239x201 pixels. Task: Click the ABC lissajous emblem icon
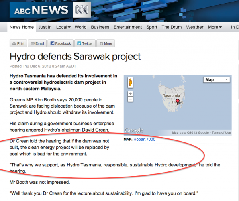(82, 10)
